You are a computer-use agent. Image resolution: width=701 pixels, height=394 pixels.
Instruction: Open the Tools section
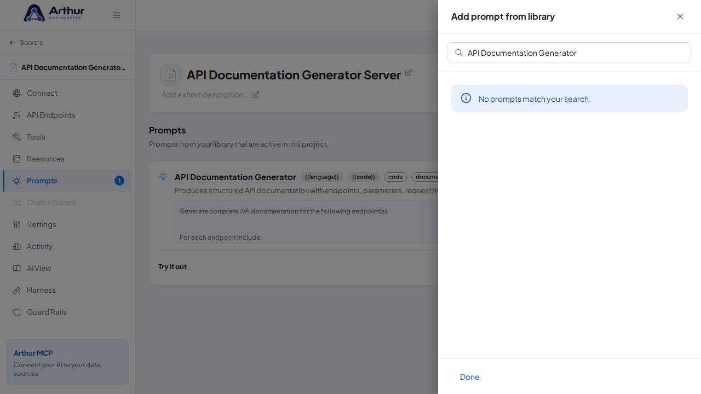[67, 137]
